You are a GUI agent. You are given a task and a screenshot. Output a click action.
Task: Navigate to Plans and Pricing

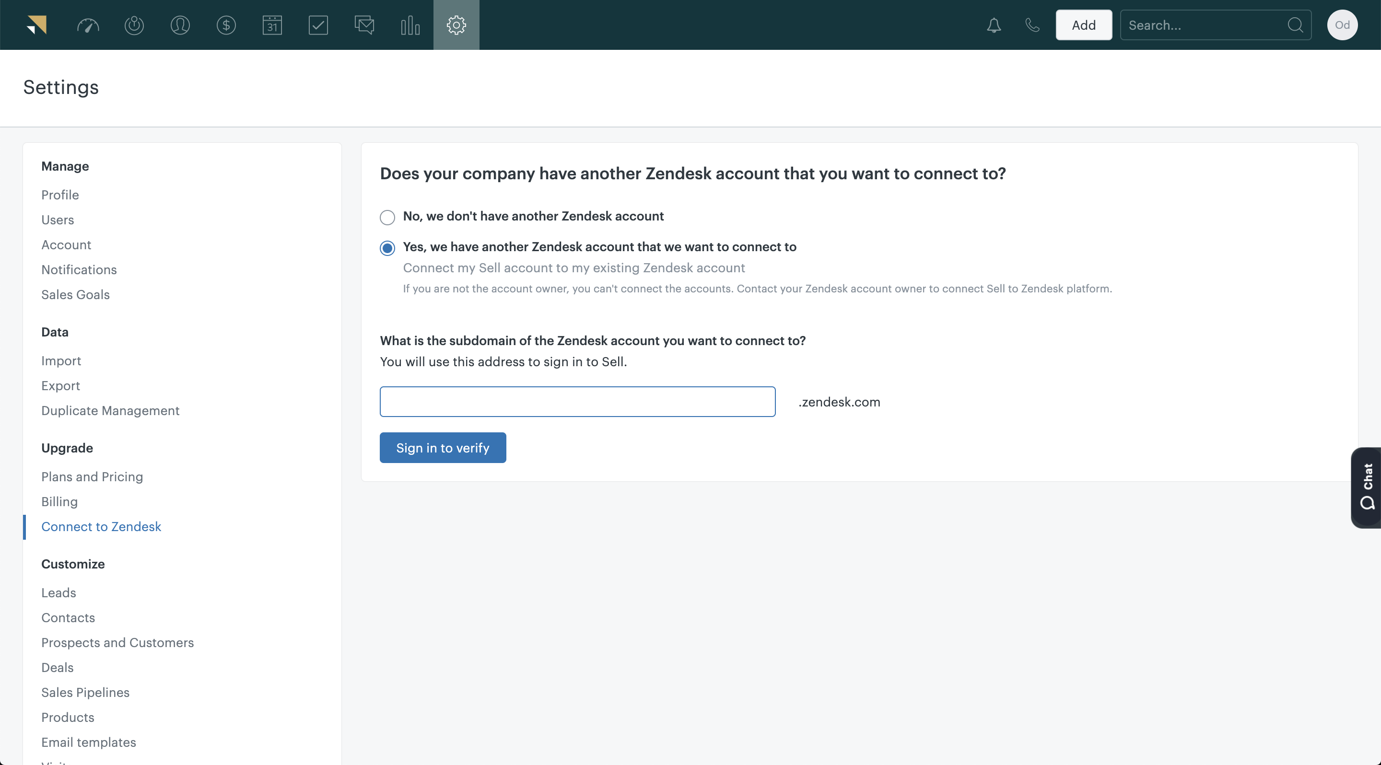tap(92, 476)
